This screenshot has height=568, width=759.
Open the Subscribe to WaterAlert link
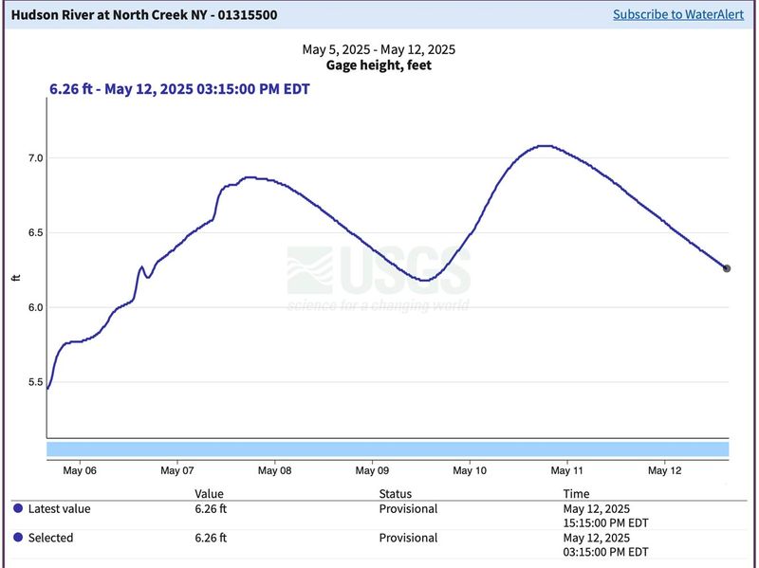[x=678, y=14]
